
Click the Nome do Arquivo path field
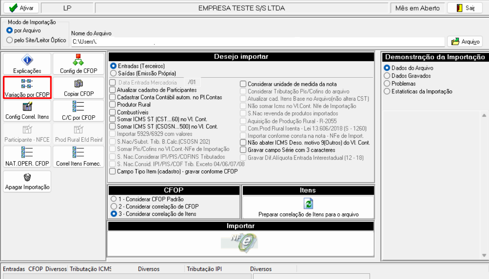[x=258, y=41]
